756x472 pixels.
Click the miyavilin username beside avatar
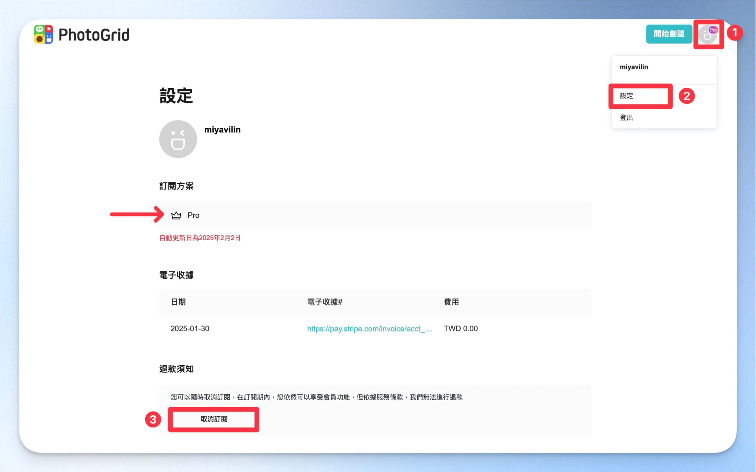click(x=222, y=130)
